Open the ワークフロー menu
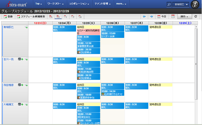 (x=56, y=4)
